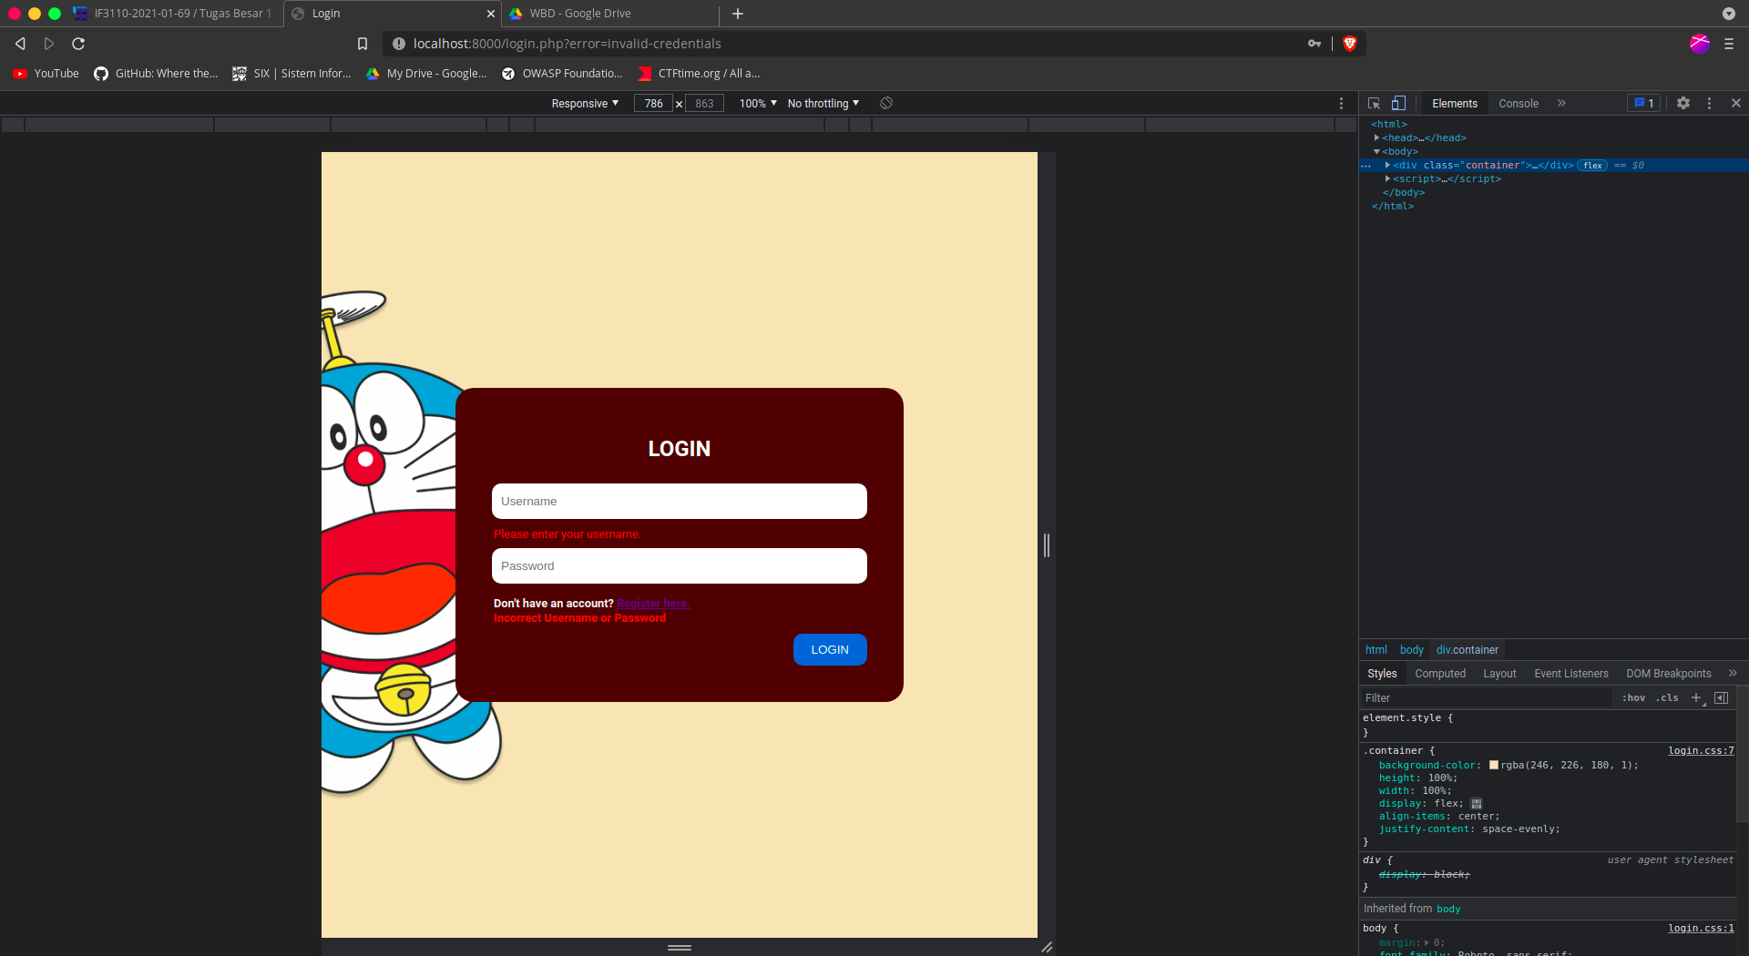Open DevTools customize three-dot menu
Image resolution: width=1749 pixels, height=956 pixels.
point(1709,104)
